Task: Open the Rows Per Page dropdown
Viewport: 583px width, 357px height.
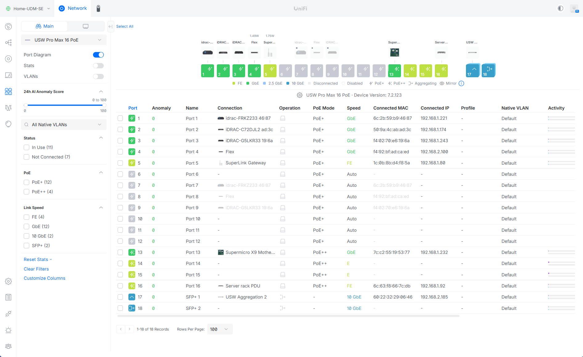Action: coord(220,329)
